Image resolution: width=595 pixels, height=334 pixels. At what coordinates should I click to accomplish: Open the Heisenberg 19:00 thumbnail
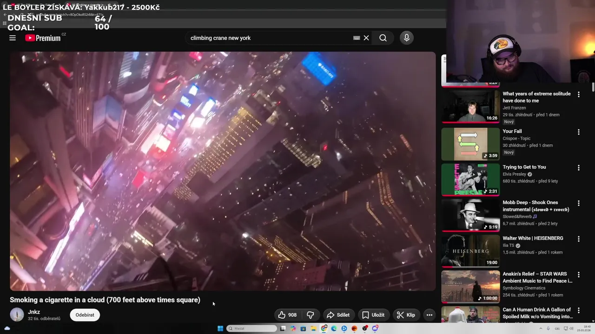coord(470,251)
